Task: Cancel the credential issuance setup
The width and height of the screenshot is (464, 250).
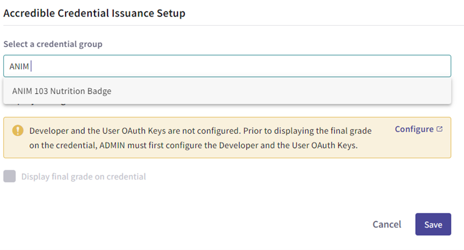Action: tap(387, 224)
